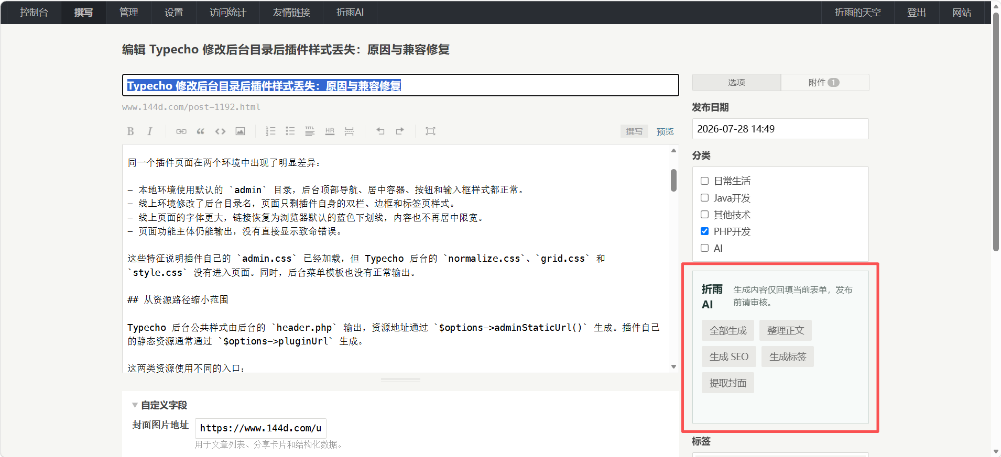Switch editor to 预览 mode

[x=665, y=131]
